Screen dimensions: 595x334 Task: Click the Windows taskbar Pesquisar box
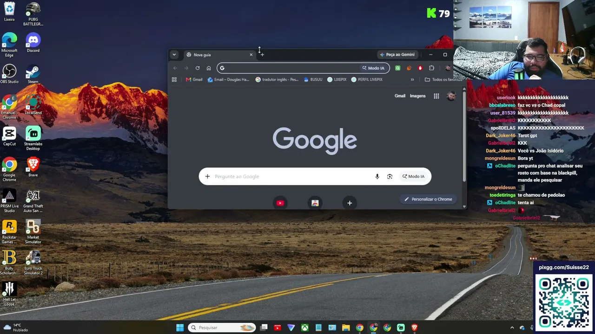tap(222, 328)
